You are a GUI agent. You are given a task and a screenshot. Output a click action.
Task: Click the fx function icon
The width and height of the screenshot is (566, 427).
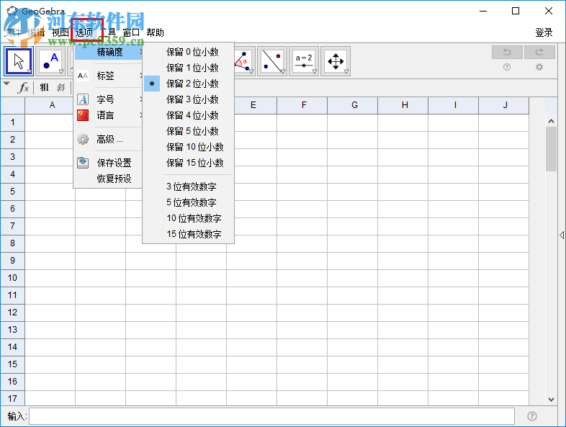[24, 87]
